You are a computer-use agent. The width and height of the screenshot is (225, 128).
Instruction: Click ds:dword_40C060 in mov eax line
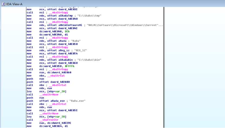click(59, 72)
